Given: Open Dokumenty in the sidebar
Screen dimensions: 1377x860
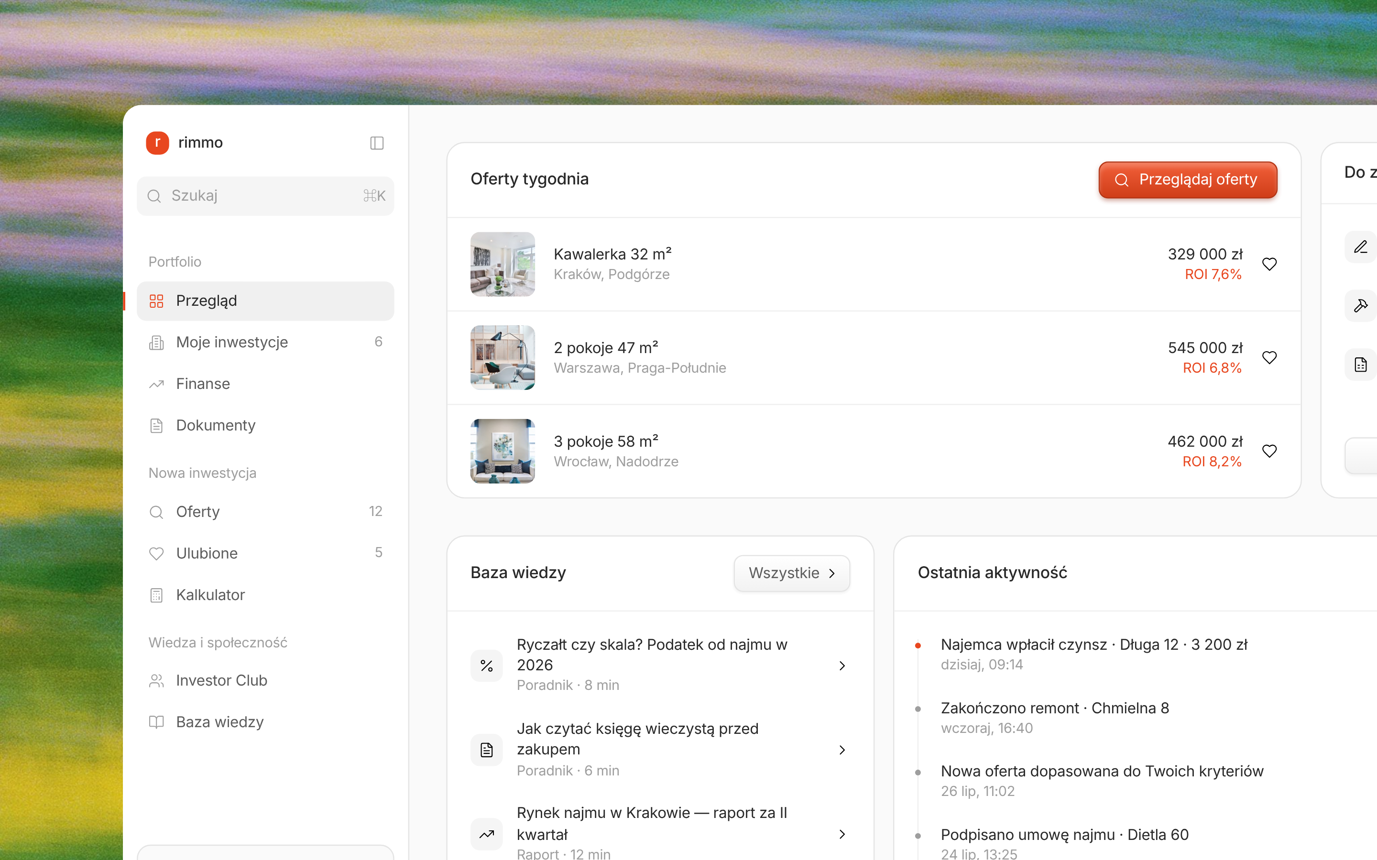Looking at the screenshot, I should coord(265,425).
